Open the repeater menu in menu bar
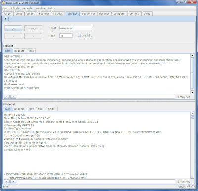Viewport: 198px width, 191px height. tap(28, 8)
